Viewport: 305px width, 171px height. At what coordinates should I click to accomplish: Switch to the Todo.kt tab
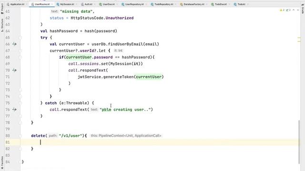tap(242, 4)
